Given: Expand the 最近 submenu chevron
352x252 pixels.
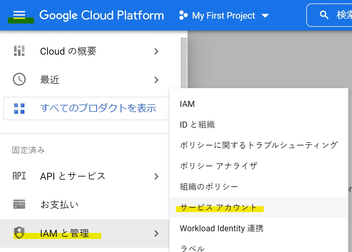Looking at the screenshot, I should click(156, 80).
